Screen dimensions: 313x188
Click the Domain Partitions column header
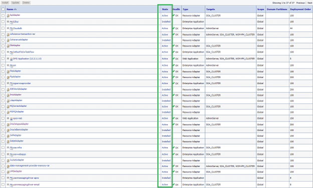point(277,9)
